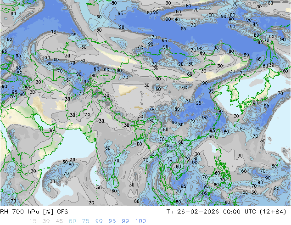Click the date "Th 26-02-2026"
This screenshot has height=225, width=291.
tap(193, 212)
